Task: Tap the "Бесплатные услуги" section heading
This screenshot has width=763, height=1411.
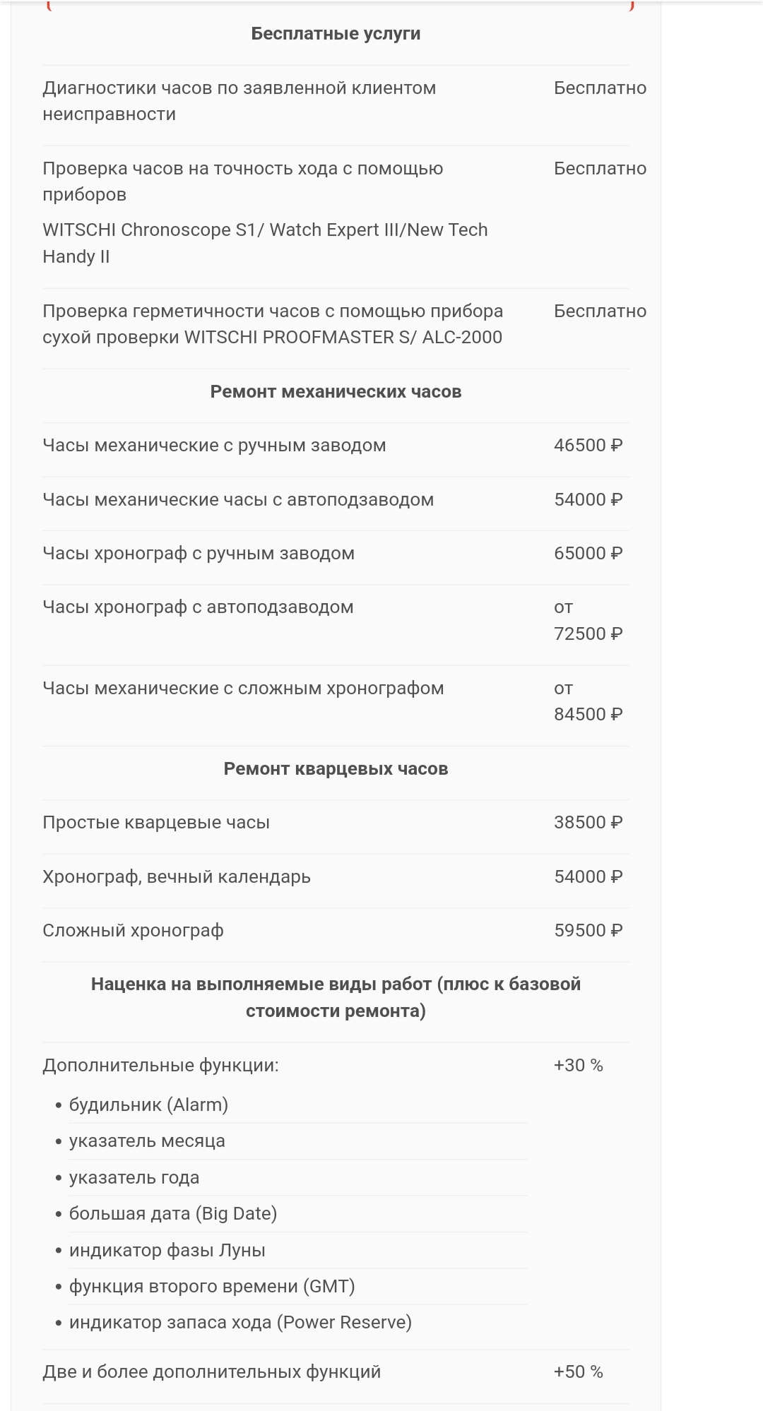Action: [336, 34]
